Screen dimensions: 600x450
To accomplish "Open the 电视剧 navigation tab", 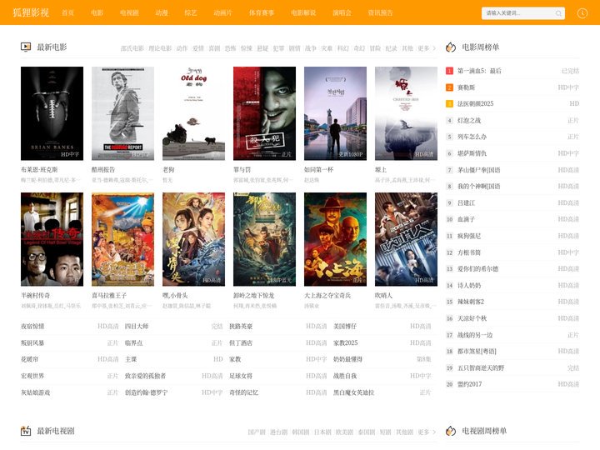I will (129, 12).
